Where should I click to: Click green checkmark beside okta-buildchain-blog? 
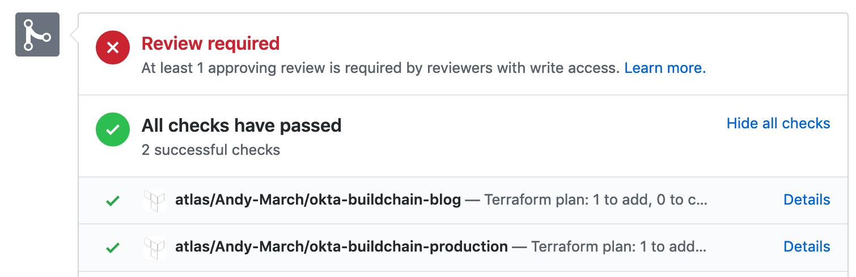113,200
